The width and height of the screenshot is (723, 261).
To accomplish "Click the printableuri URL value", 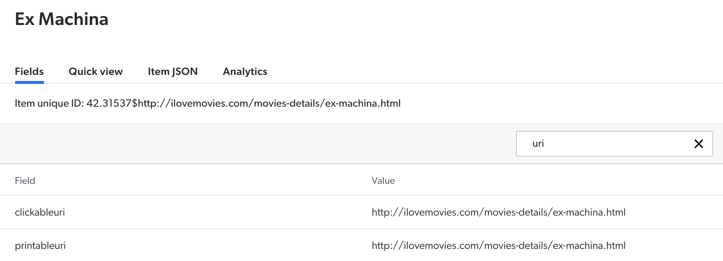I will click(499, 245).
